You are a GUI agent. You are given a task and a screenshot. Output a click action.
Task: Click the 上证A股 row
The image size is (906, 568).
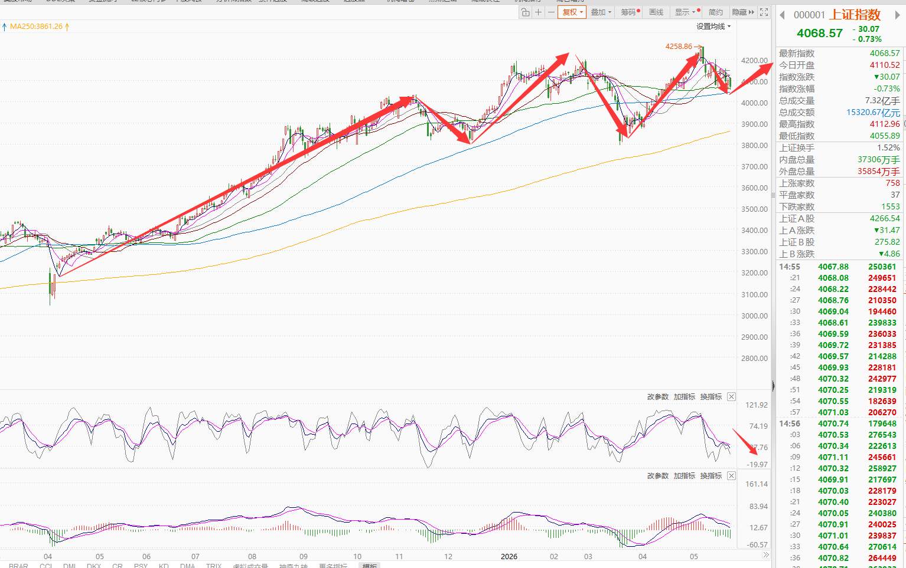pyautogui.click(x=839, y=218)
